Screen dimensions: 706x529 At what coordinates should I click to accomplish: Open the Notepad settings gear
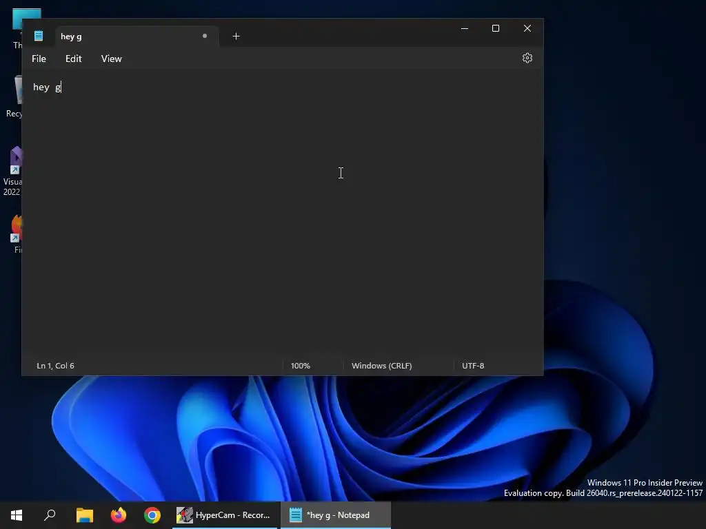pos(527,58)
